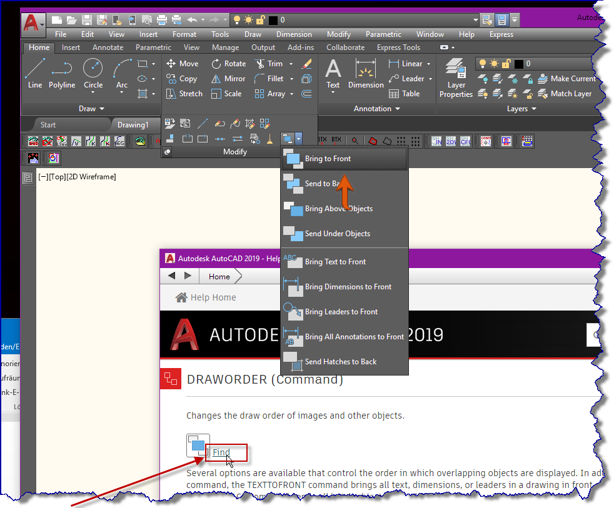Click the Trim tool
The width and height of the screenshot is (614, 508).
[x=269, y=63]
